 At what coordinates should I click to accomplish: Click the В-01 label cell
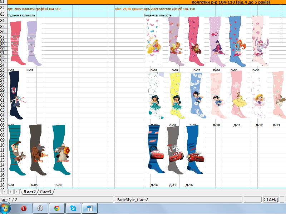(x=154, y=70)
